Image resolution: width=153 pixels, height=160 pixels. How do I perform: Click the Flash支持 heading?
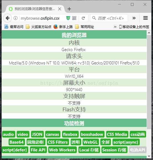click(74, 109)
